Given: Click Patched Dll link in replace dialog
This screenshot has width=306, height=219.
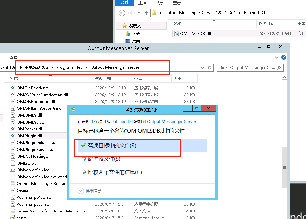Looking at the screenshot, I should click(122, 122).
